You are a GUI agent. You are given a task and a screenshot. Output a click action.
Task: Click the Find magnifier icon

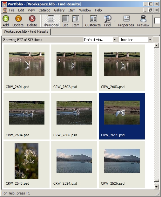(108, 19)
